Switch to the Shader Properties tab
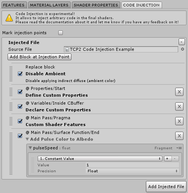188x193 pixels. (x=96, y=5)
